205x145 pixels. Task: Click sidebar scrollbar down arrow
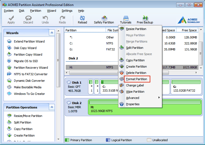[58, 139]
